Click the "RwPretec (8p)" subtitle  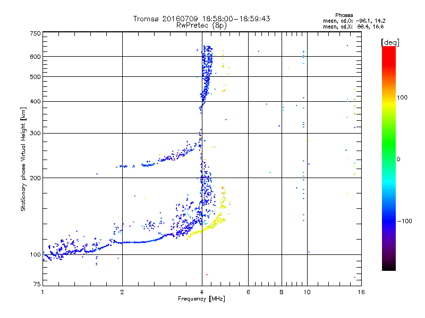[x=201, y=25]
